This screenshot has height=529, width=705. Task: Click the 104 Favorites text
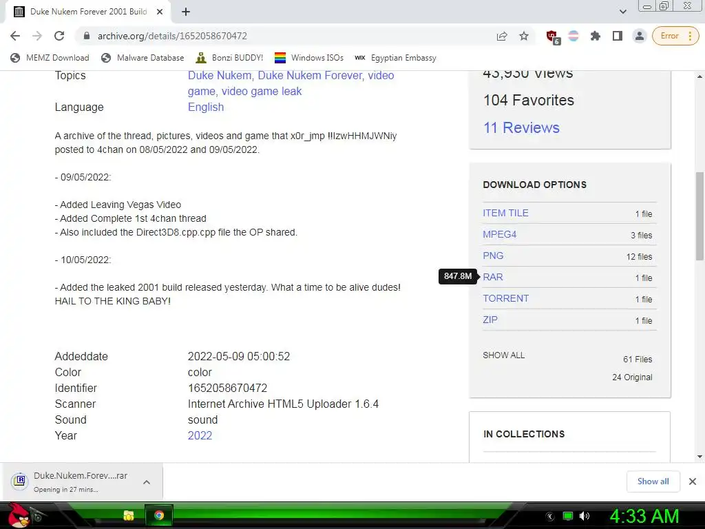[x=529, y=101]
